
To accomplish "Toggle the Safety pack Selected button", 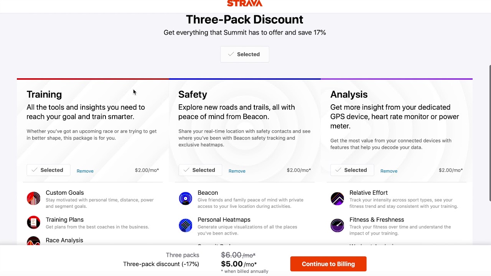I will 200,170.
